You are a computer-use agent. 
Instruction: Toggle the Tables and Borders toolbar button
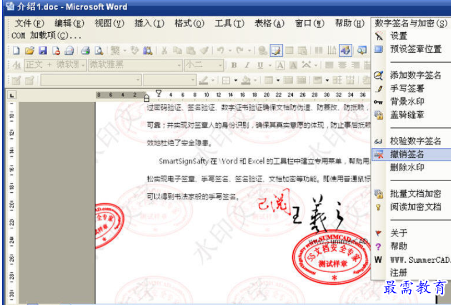pos(276,51)
